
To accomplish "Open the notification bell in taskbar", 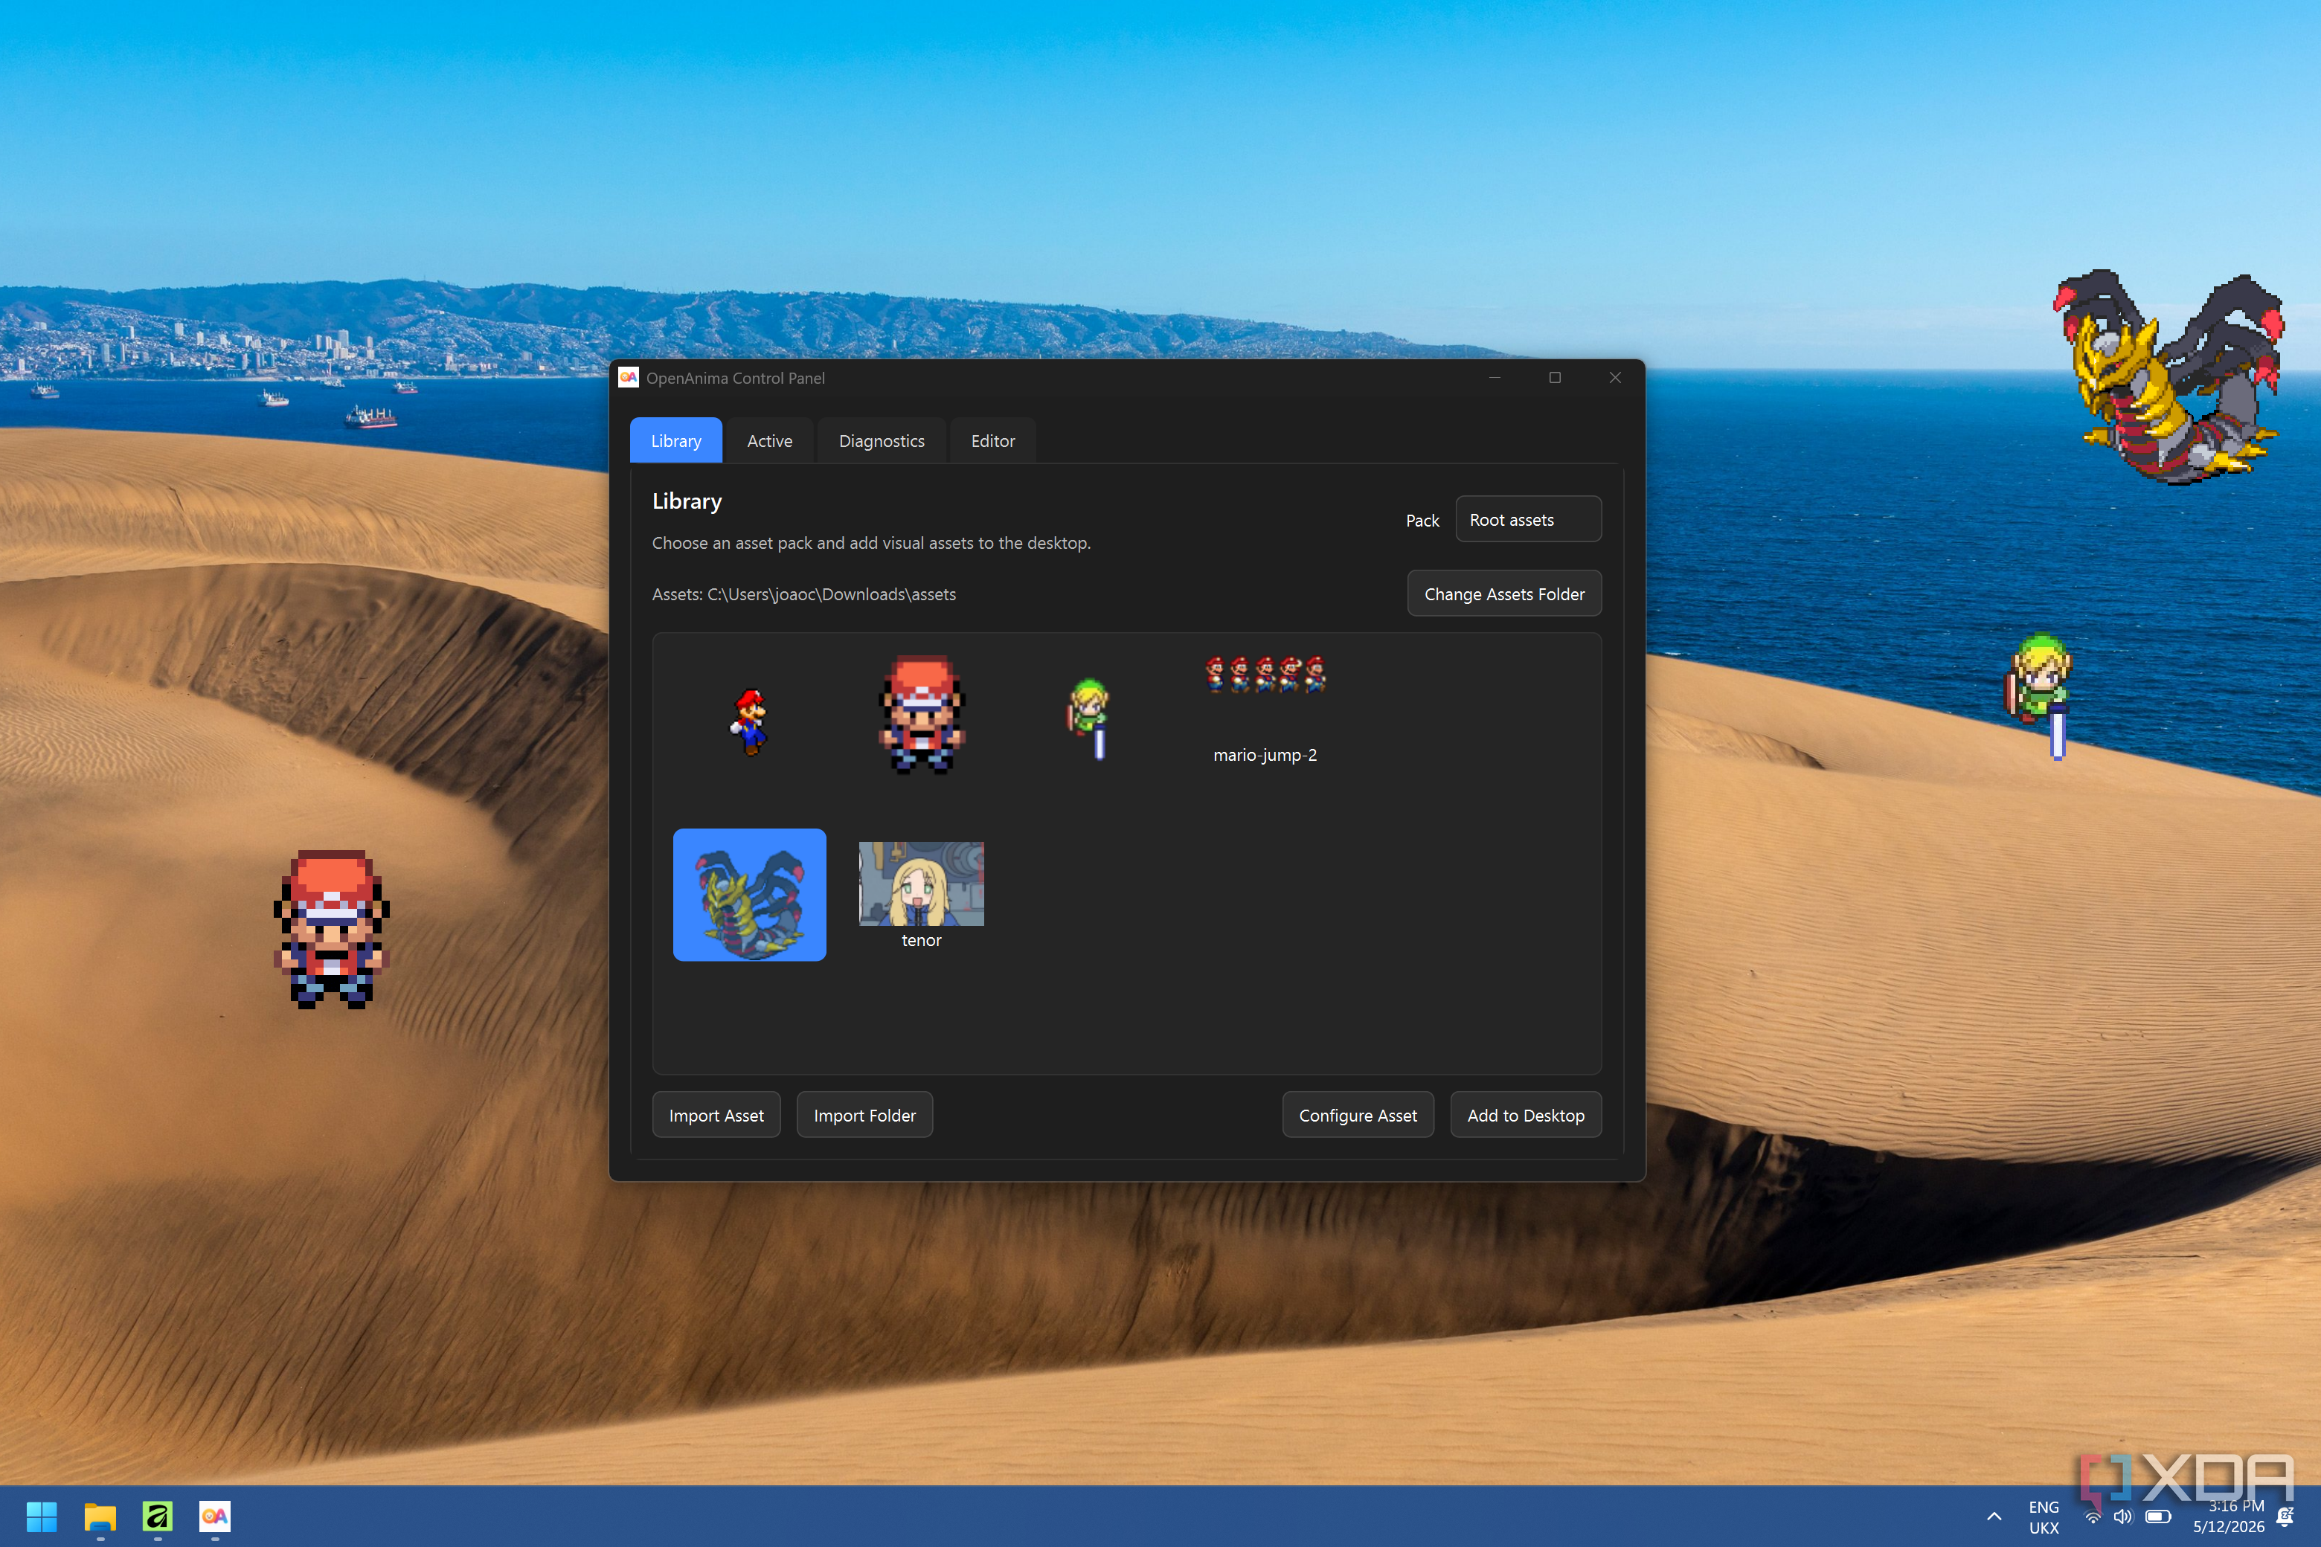I will click(x=2285, y=1517).
